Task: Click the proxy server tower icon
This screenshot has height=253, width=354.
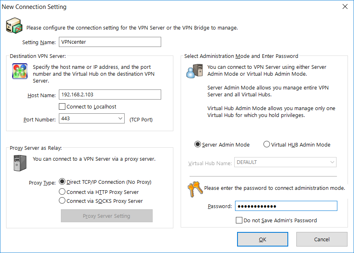Action: pyautogui.click(x=20, y=163)
